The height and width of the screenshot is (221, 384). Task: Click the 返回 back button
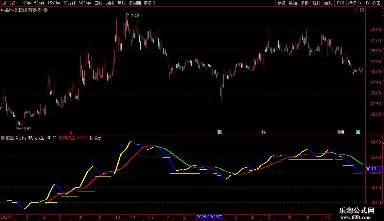tap(377, 3)
